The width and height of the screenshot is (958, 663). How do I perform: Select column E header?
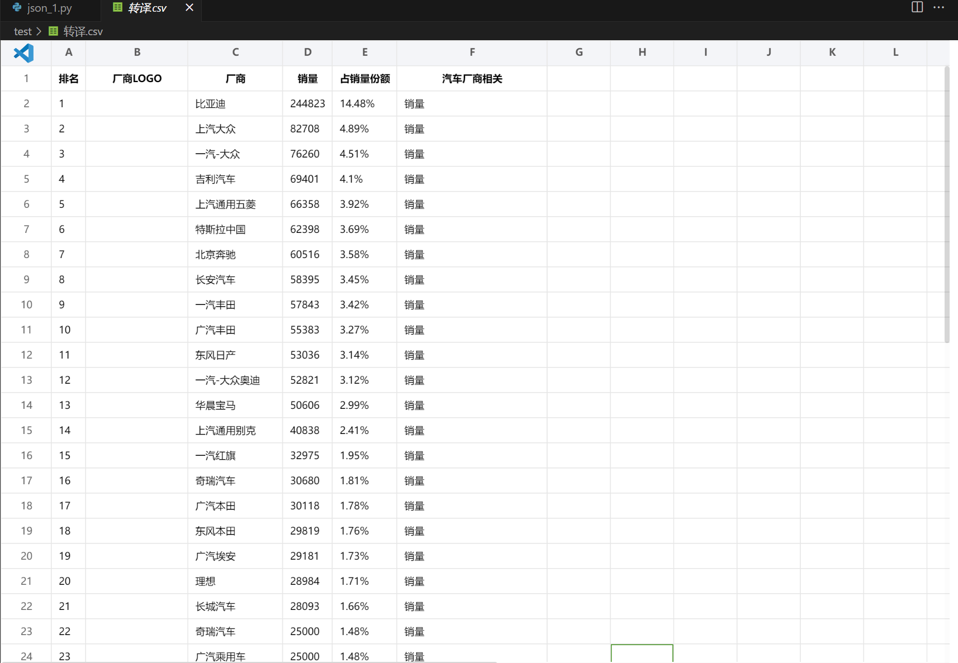click(x=364, y=53)
